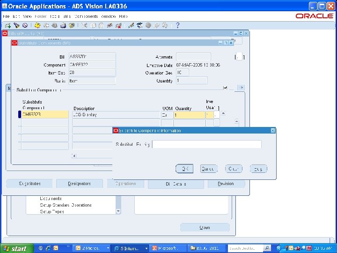Click the tab scroll right arrow
337x253 pixels.
point(241,88)
